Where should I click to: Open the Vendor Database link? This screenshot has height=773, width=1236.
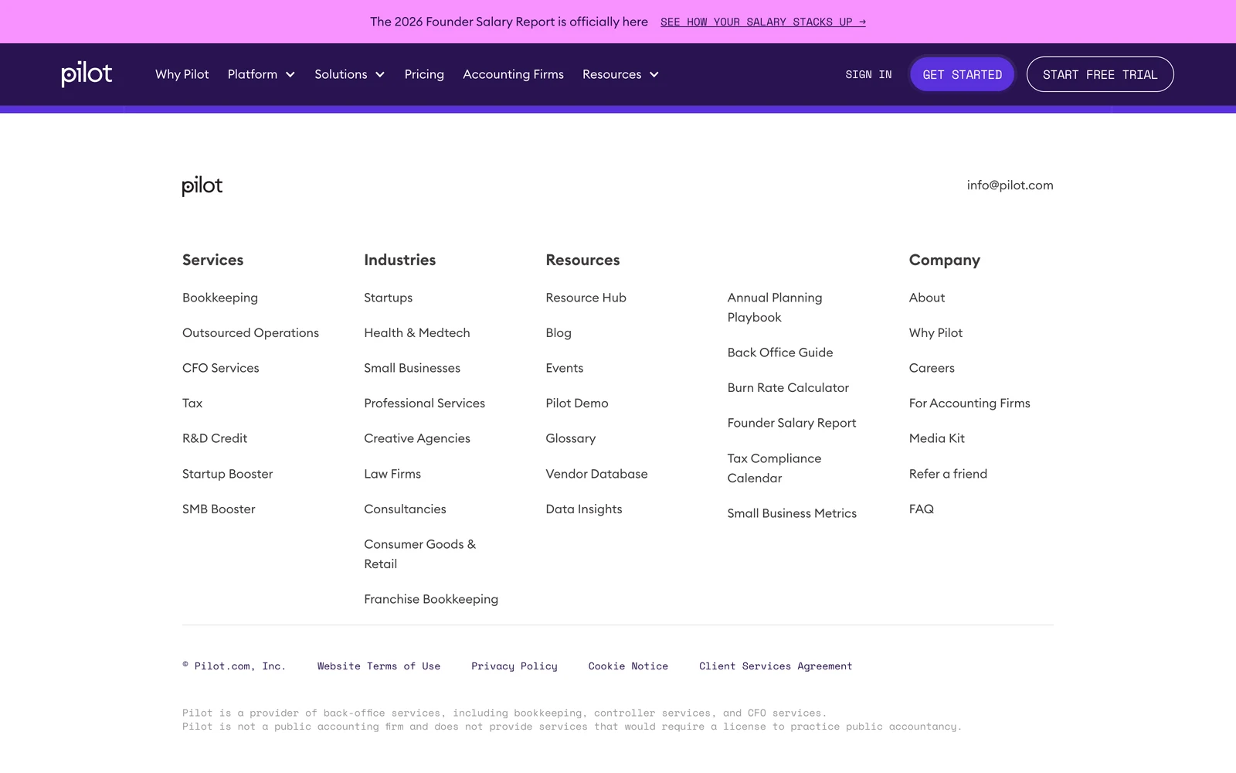coord(596,474)
